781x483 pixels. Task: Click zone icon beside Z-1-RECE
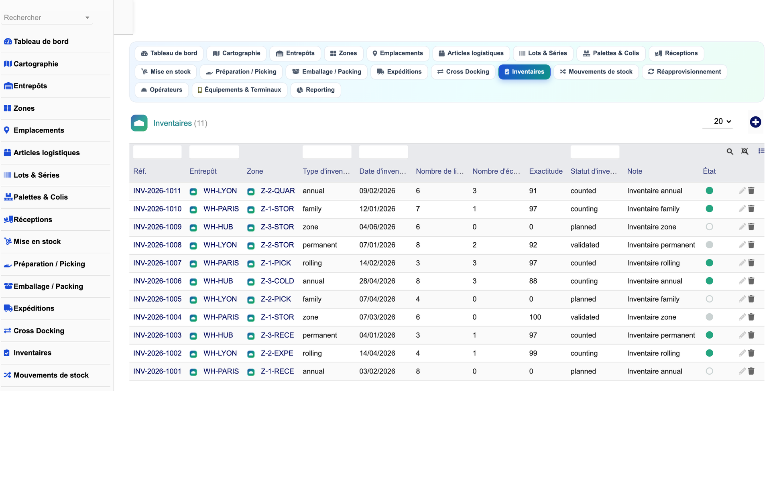tap(251, 372)
